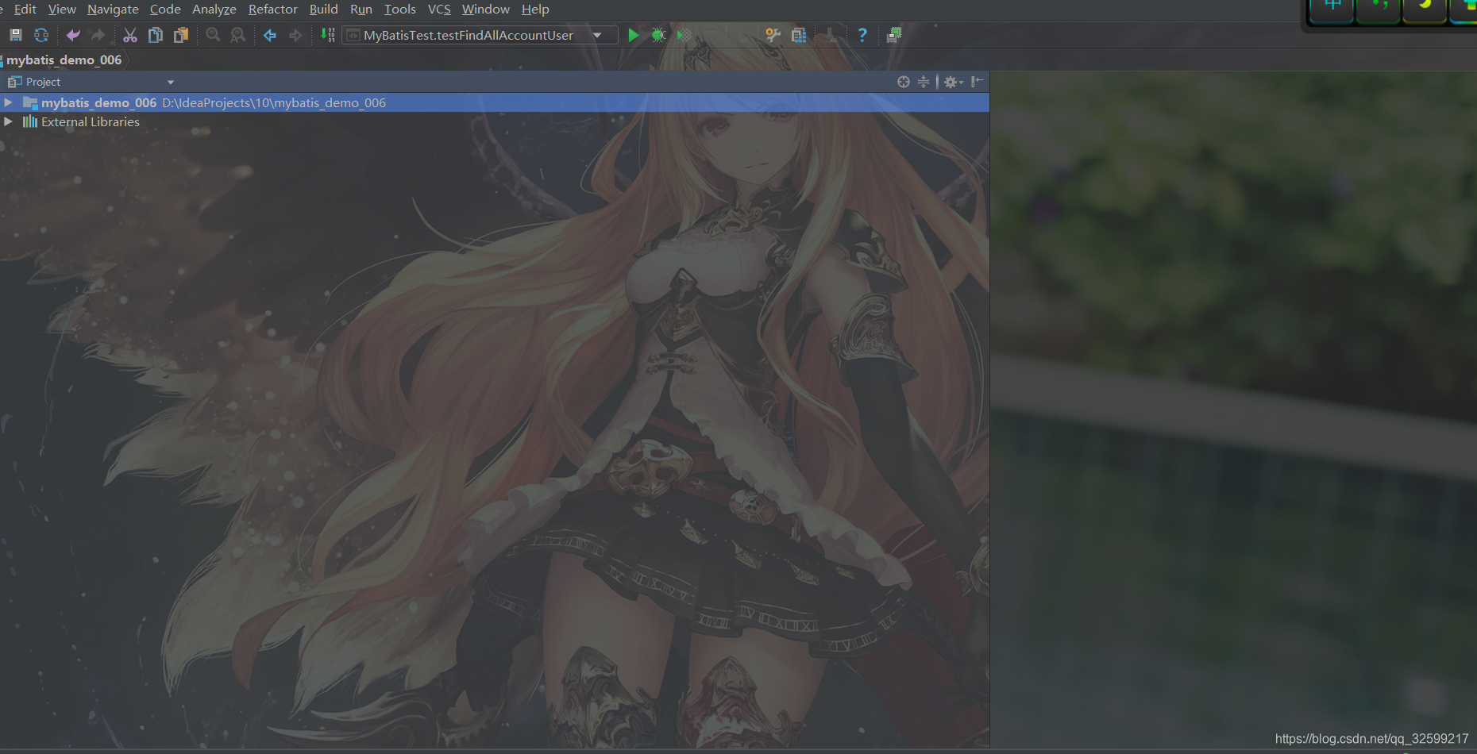Open the Help menu
Image resolution: width=1477 pixels, height=754 pixels.
(535, 10)
